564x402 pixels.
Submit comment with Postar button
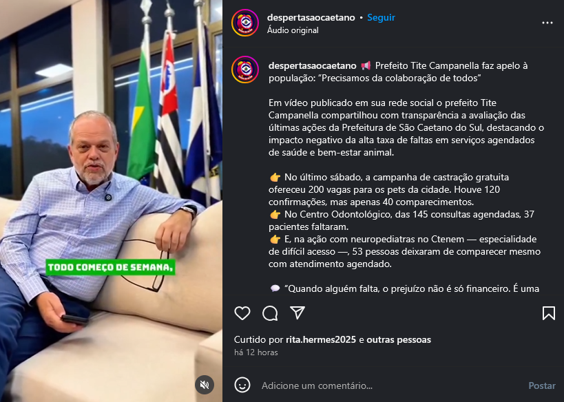(x=542, y=385)
